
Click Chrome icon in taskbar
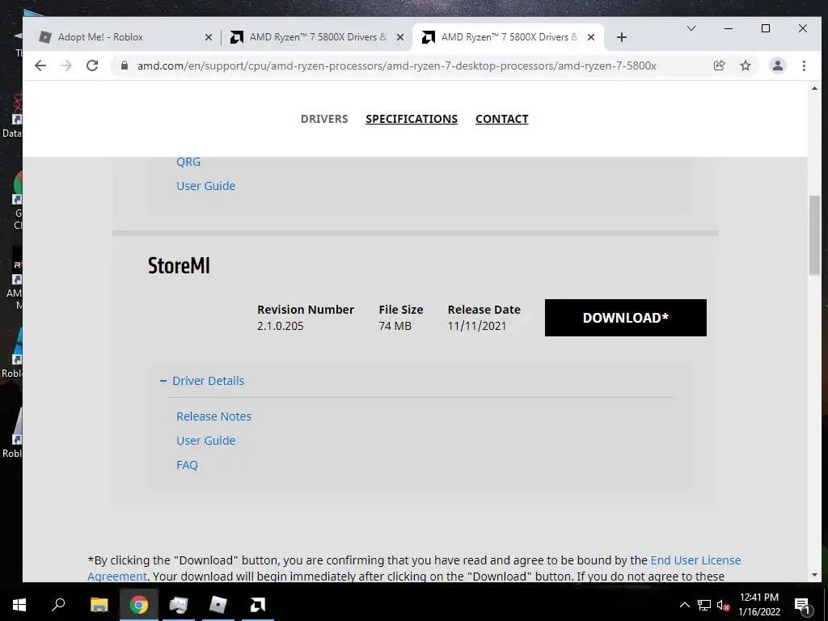[139, 605]
